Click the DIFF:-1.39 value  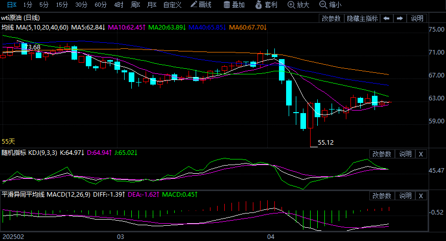(x=109, y=195)
